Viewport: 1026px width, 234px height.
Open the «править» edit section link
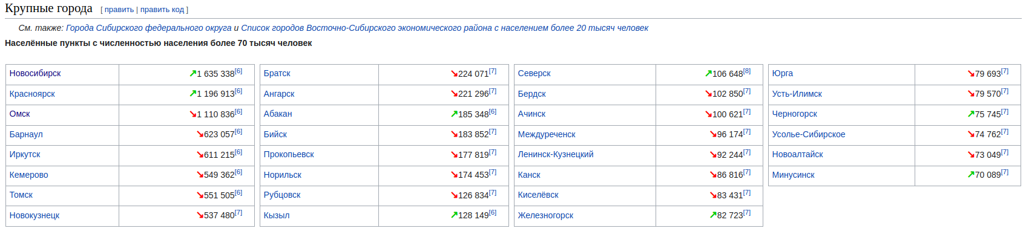click(x=119, y=10)
